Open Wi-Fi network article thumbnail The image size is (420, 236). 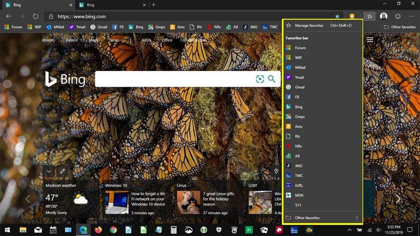tap(117, 202)
